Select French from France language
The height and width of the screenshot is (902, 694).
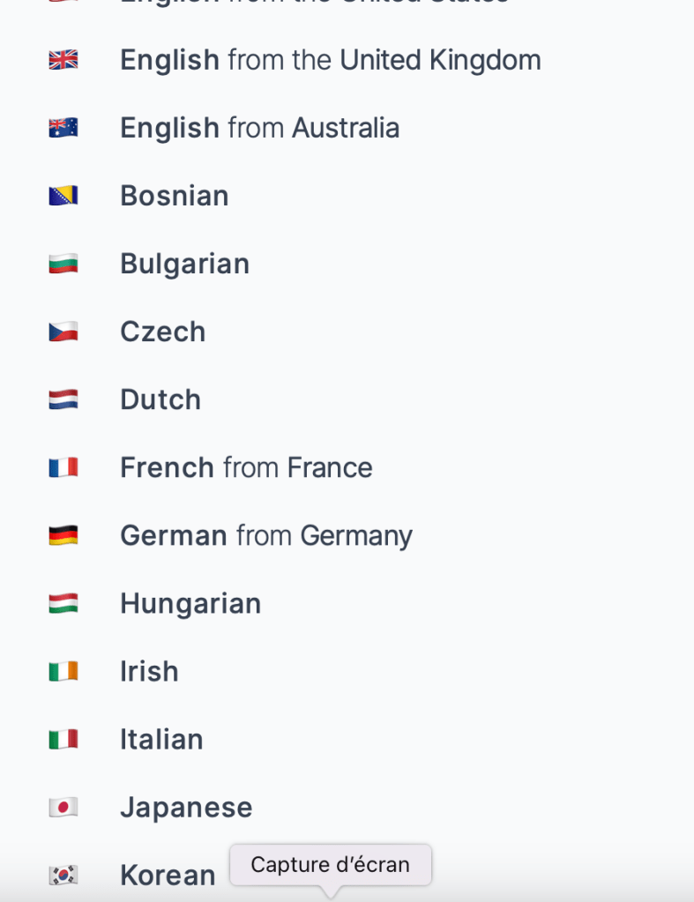click(x=246, y=467)
